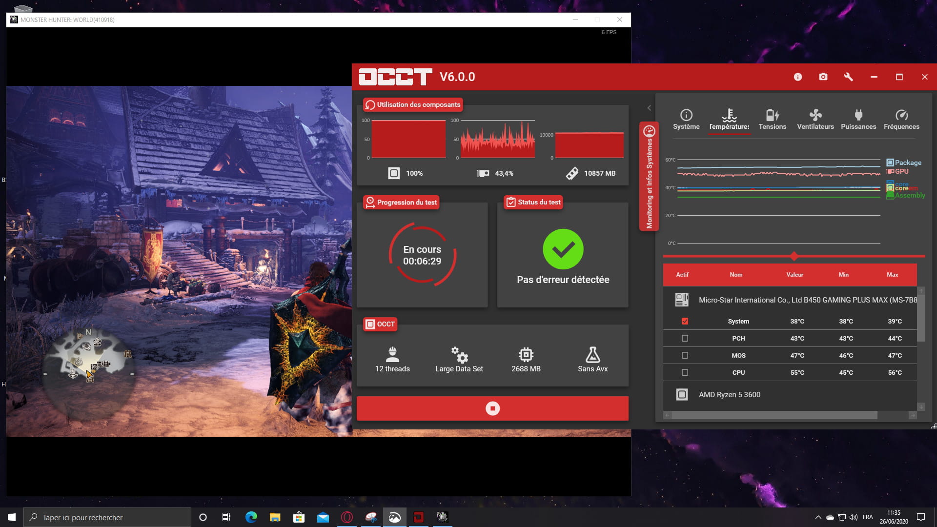The width and height of the screenshot is (937, 527).
Task: Take an OCCT screenshot with camera icon
Action: [x=823, y=77]
